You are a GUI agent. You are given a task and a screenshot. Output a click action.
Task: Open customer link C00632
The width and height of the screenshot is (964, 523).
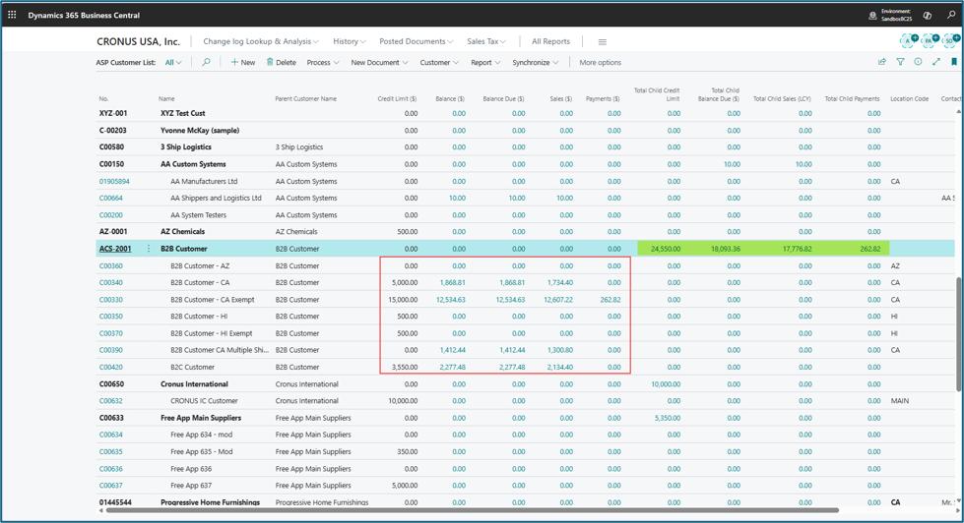coord(110,401)
